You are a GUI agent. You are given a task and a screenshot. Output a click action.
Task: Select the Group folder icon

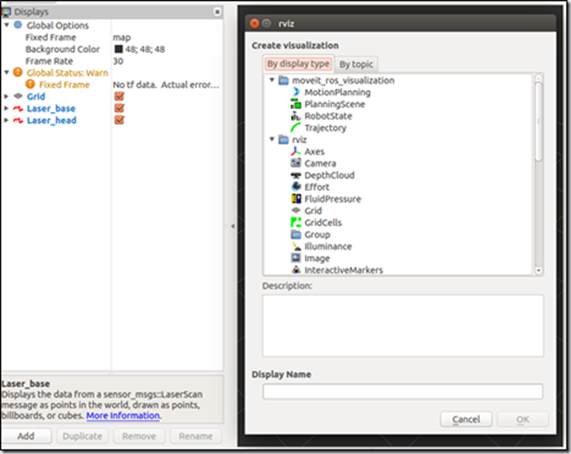coord(296,234)
